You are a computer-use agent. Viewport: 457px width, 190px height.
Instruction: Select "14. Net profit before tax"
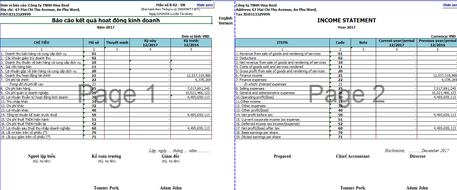click(254, 115)
